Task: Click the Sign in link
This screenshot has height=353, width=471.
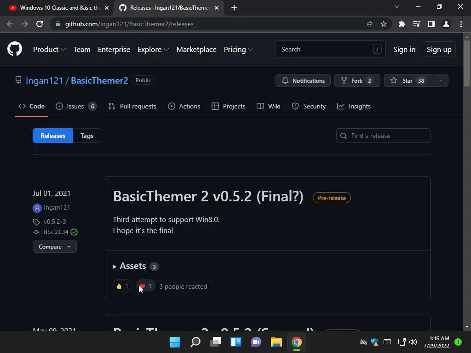Action: tap(404, 50)
